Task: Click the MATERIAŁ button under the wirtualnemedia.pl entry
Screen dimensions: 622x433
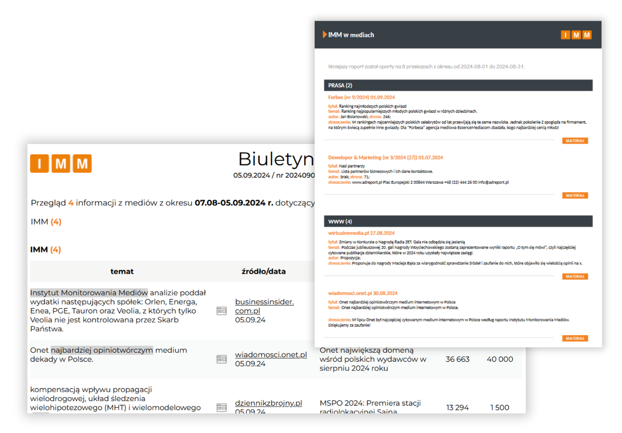Action: click(575, 277)
